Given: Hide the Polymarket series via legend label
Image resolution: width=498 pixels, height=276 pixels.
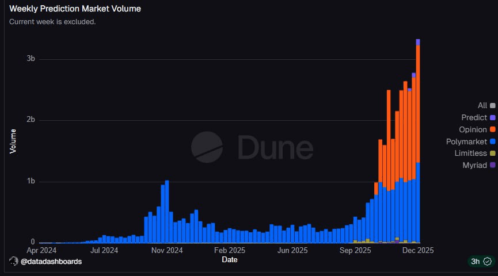Looking at the screenshot, I should point(467,141).
